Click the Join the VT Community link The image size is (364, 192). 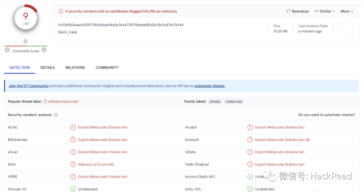tap(29, 86)
